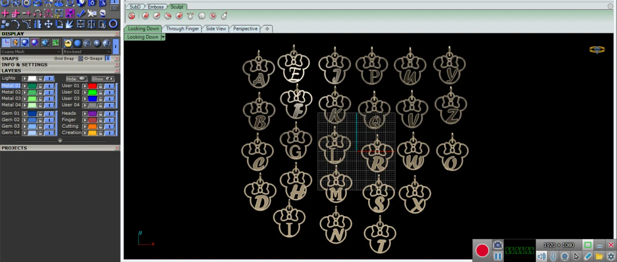Screen dimensions: 617x262
Task: Click the recorder microphone icon
Action: click(553, 256)
